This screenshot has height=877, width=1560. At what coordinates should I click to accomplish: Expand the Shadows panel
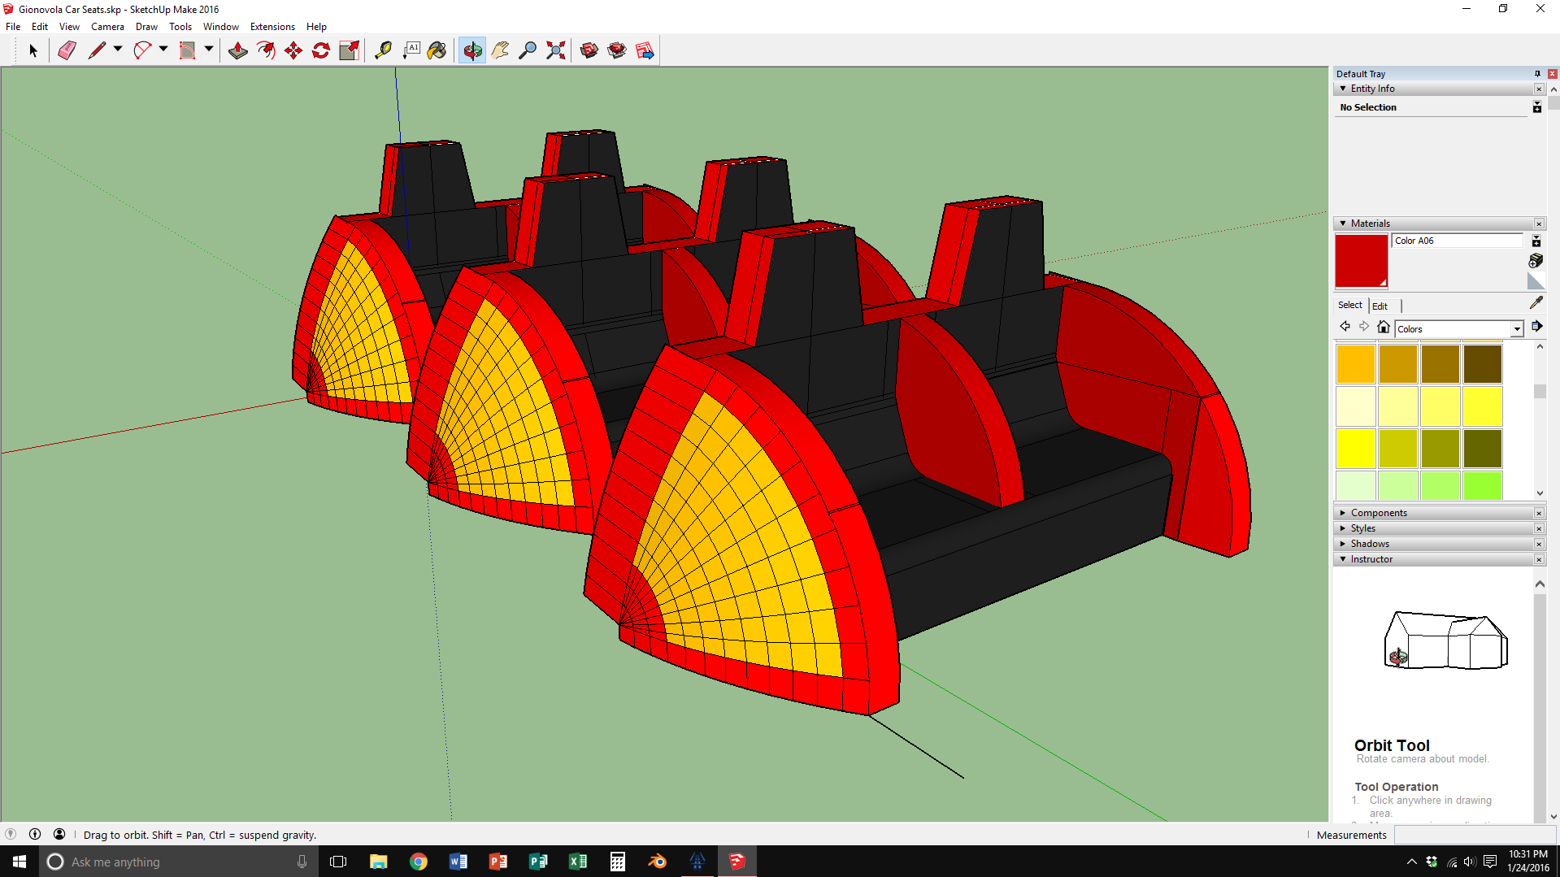point(1370,544)
